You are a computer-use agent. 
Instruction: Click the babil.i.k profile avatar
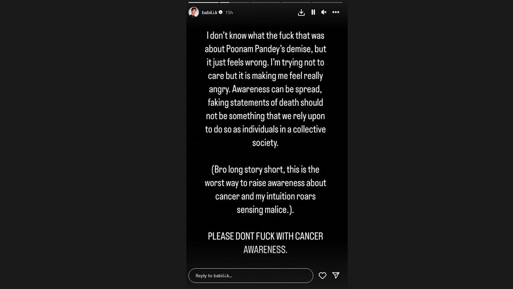[x=194, y=12]
